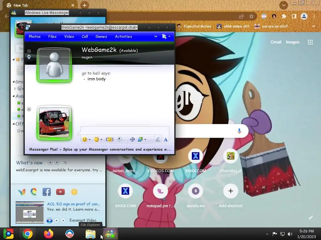321x240 pixels.
Task: Open Photos in the chat toolbar
Action: tap(34, 37)
